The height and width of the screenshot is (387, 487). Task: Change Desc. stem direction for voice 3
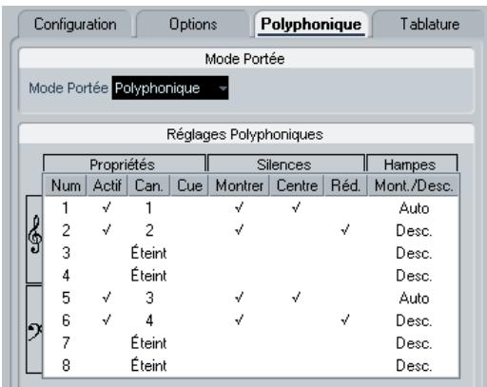pos(414,253)
